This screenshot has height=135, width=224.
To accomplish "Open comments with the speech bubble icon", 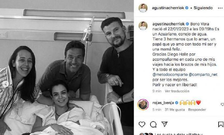I will point(153,124).
